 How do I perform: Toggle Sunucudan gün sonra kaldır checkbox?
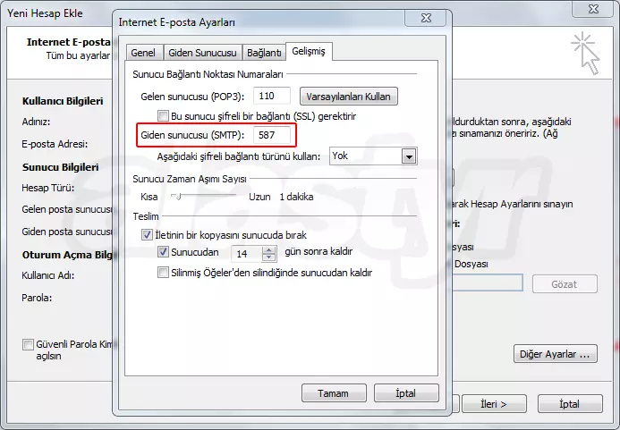coord(163,252)
